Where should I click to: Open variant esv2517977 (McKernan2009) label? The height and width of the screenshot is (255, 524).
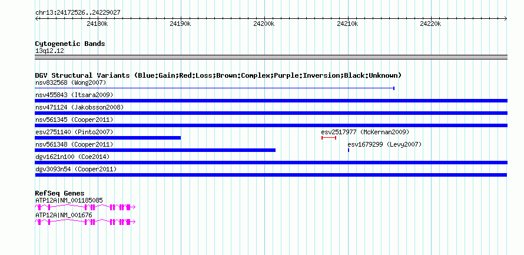point(365,132)
